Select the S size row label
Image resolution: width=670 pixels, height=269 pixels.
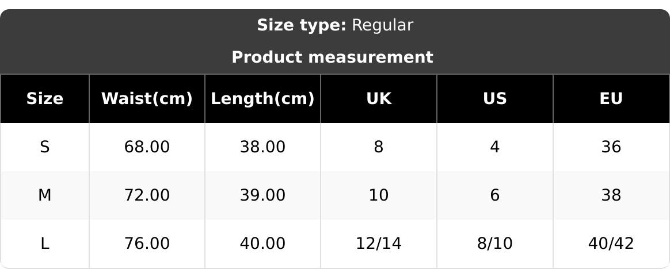point(45,147)
